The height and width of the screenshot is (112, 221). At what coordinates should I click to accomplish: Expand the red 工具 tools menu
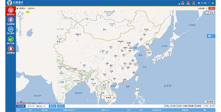(x=212, y=9)
